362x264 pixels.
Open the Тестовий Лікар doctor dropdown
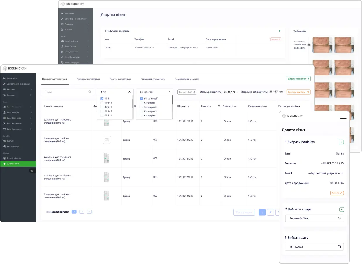click(314, 218)
